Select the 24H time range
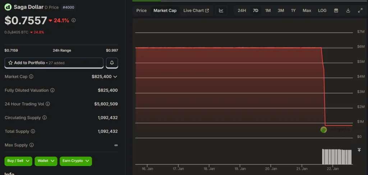The image size is (368, 175). tap(242, 11)
